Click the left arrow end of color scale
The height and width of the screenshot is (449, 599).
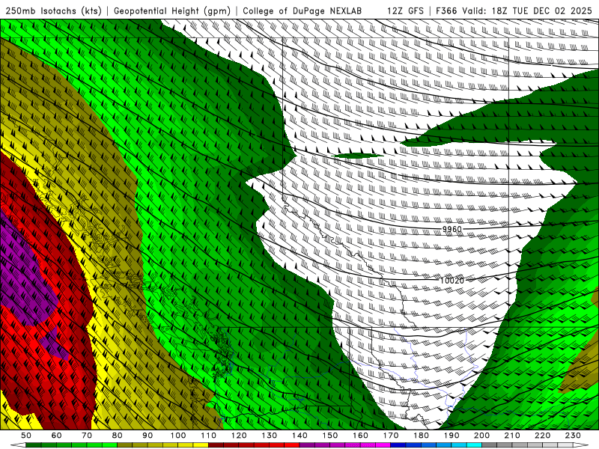point(18,445)
